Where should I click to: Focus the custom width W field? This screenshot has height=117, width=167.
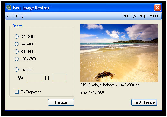34,78
